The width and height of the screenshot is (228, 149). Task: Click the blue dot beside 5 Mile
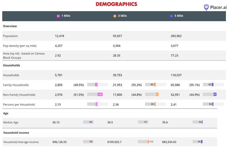[x=171, y=16]
